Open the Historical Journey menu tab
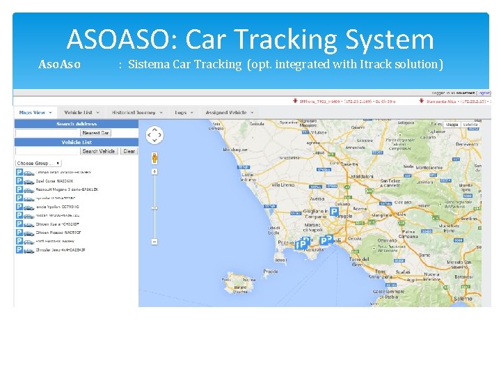 coord(137,113)
